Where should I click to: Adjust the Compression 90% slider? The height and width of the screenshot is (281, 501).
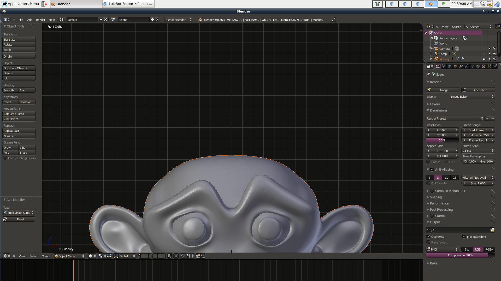(460, 255)
